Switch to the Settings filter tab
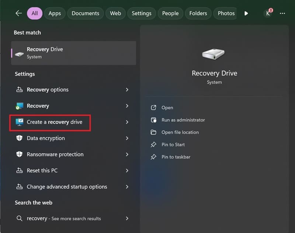The height and width of the screenshot is (233, 295). tap(142, 13)
